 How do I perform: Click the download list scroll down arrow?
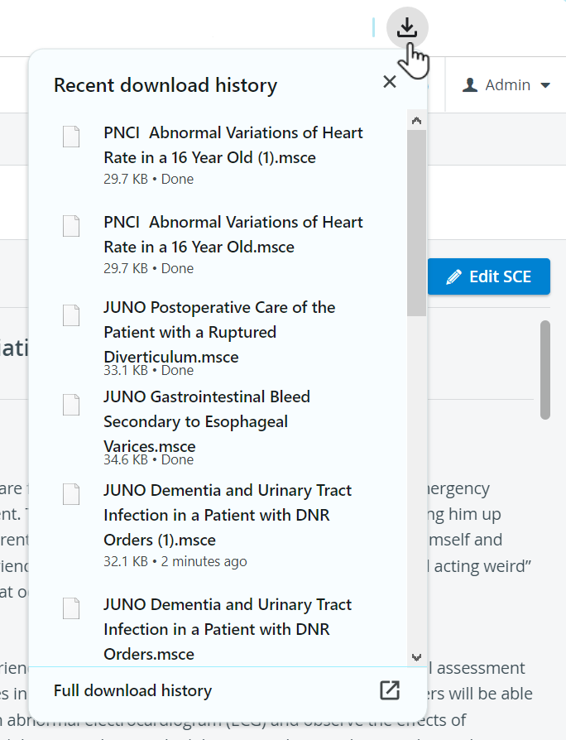tap(416, 657)
